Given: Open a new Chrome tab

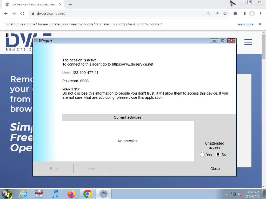Looking at the screenshot, I should tap(70, 4).
